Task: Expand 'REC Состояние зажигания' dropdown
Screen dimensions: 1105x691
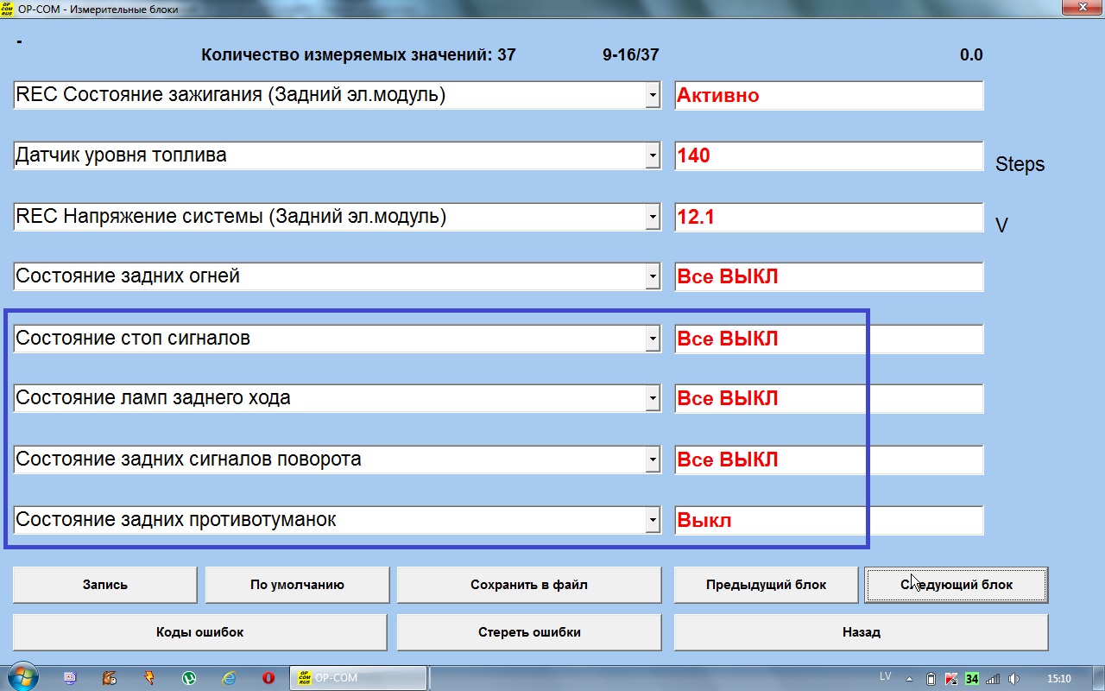Action: tap(653, 96)
